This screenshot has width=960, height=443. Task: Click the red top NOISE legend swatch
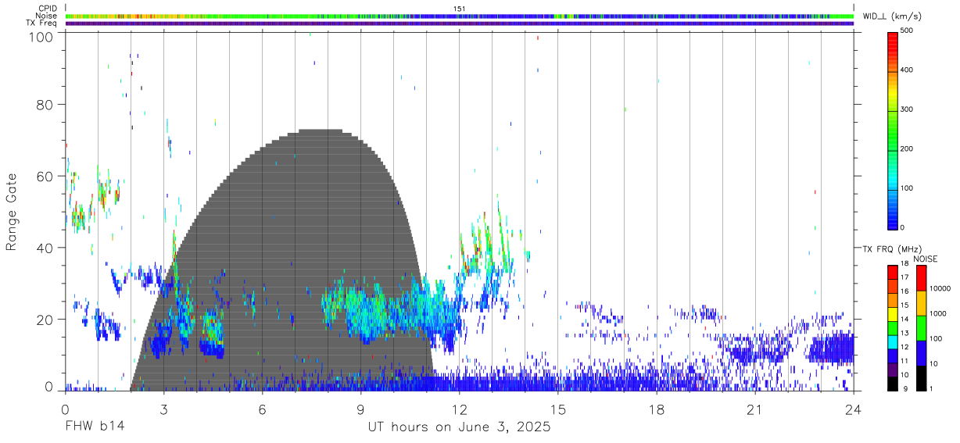pyautogui.click(x=922, y=277)
